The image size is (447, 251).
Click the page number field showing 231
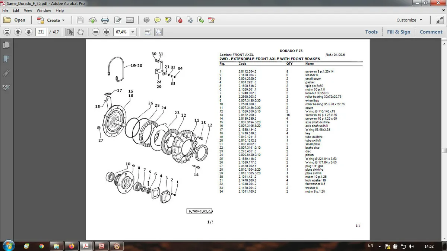41,32
